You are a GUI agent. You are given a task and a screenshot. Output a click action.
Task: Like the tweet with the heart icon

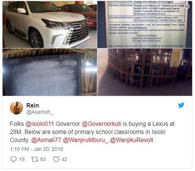click(56, 159)
